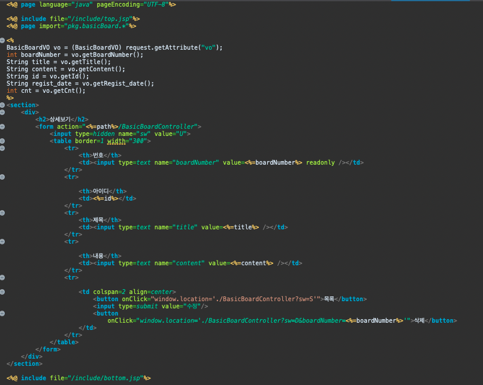This screenshot has width=483, height=385.
Task: Click the closing </div> tag
Action: [x=32, y=356]
